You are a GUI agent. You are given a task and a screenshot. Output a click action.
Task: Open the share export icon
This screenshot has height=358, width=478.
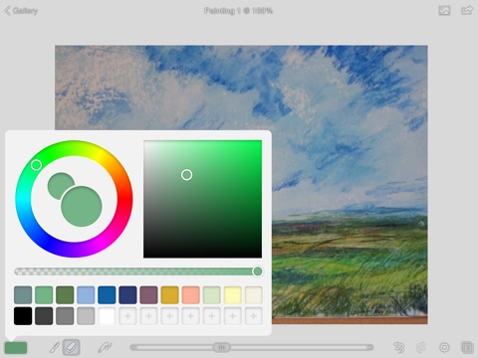click(467, 10)
